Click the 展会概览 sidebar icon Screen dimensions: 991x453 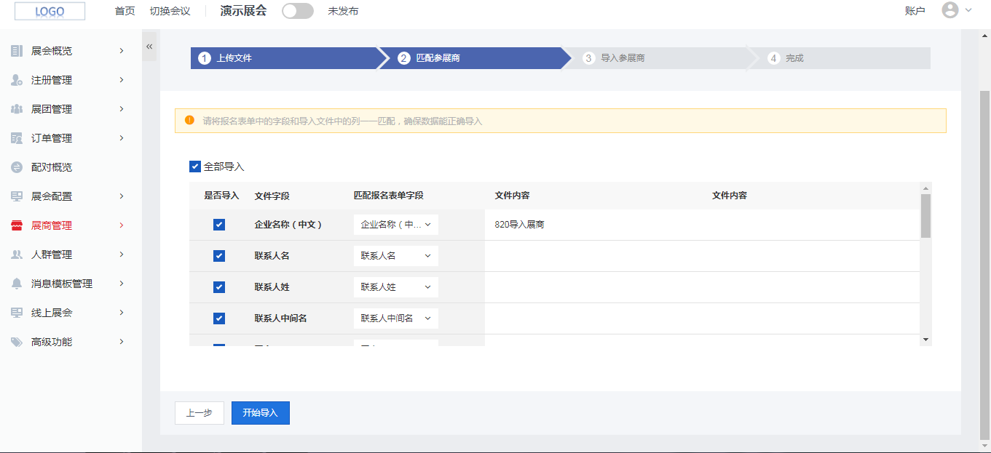click(x=17, y=51)
